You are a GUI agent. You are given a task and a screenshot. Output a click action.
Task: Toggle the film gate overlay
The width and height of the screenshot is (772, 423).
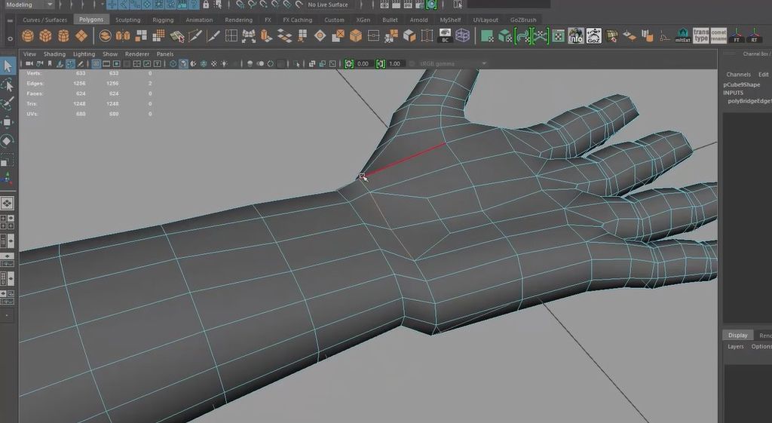click(x=106, y=63)
